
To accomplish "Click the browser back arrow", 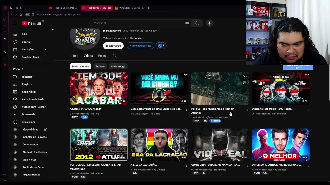I will pos(12,15).
